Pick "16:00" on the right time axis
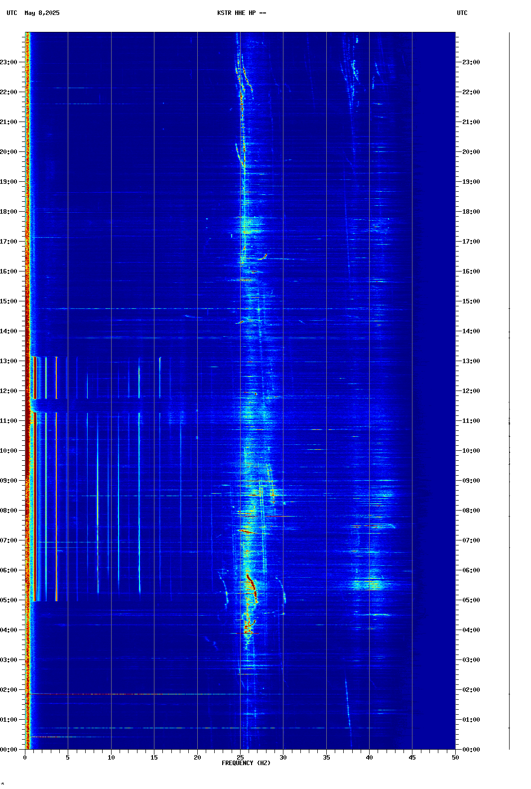This screenshot has height=789, width=531. click(x=471, y=271)
